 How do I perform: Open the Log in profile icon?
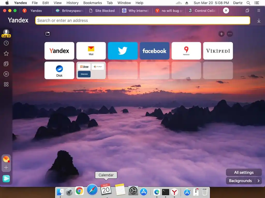[6, 33]
